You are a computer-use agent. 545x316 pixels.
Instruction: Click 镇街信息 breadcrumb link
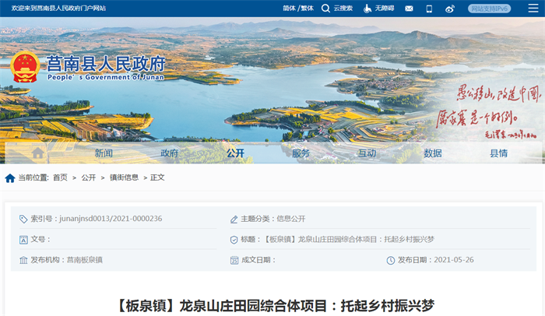click(124, 178)
